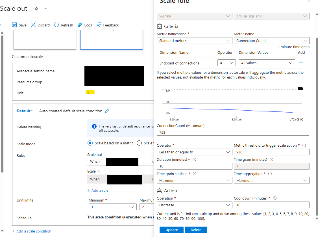318x237 pixels.
Task: Open Time aggregation Maximum dropdown
Action: pos(272,180)
